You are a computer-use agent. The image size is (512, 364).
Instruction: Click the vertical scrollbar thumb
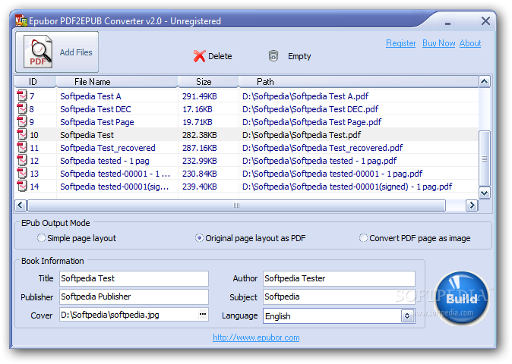pos(484,158)
